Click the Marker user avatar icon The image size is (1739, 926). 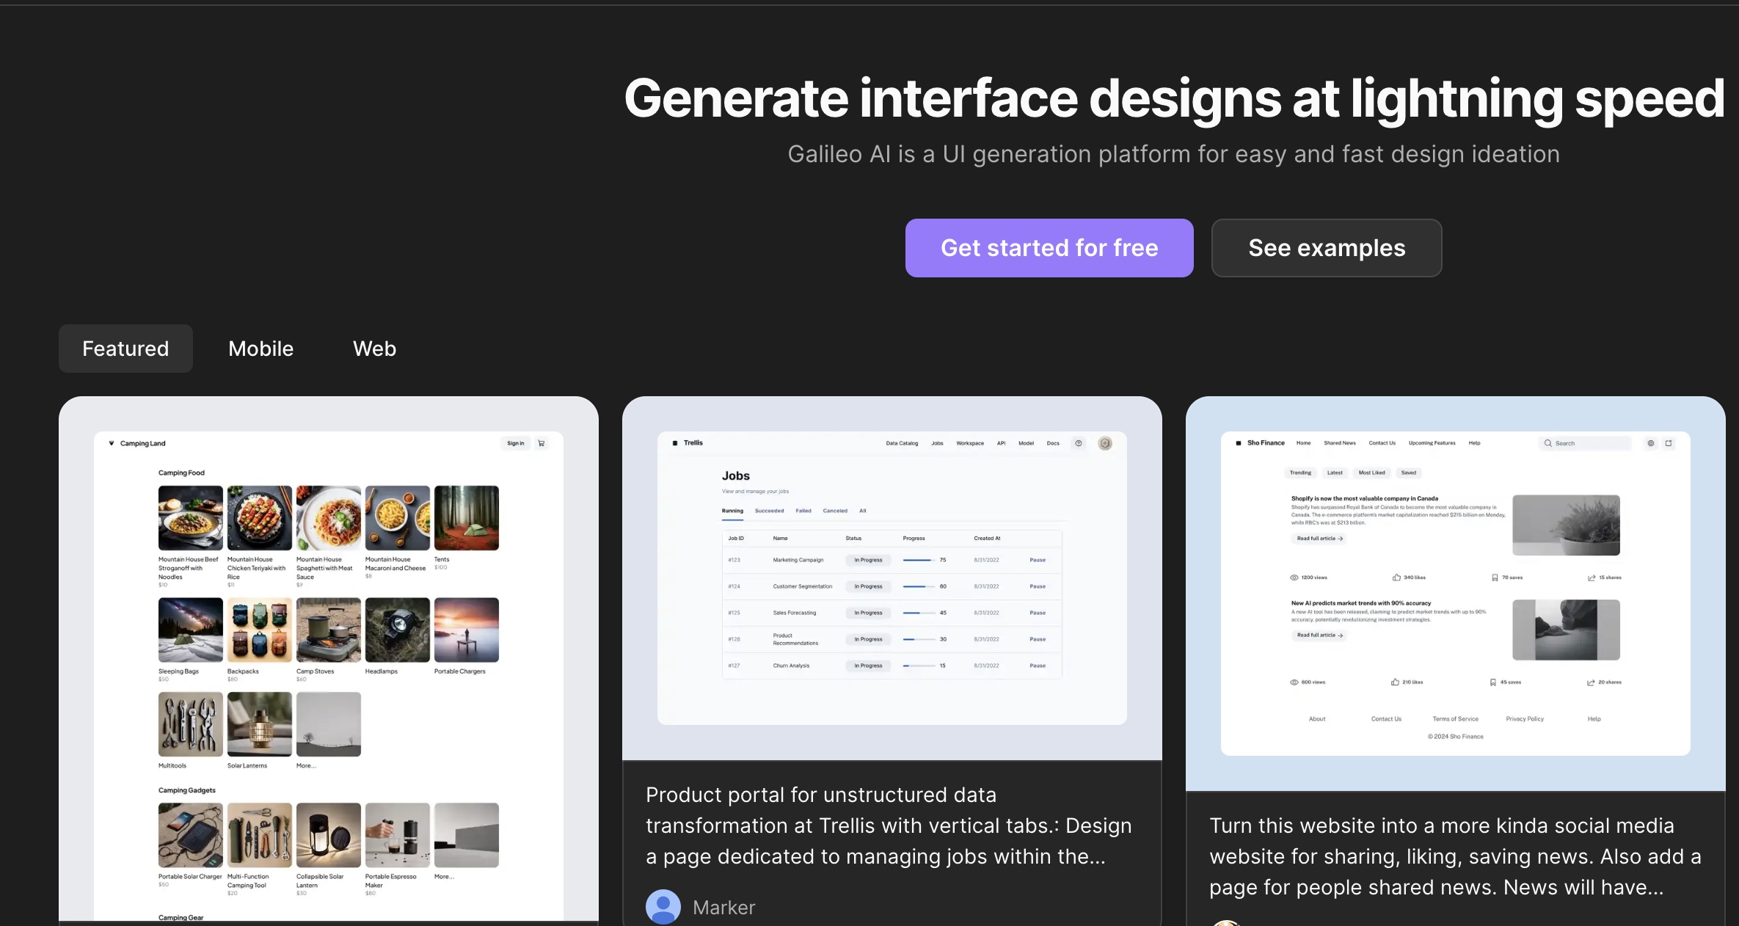click(663, 907)
